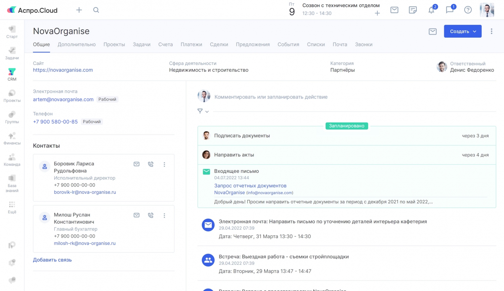Click the help question mark icon
The height and width of the screenshot is (291, 504).
point(468,10)
